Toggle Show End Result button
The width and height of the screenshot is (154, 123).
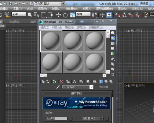[101, 81]
